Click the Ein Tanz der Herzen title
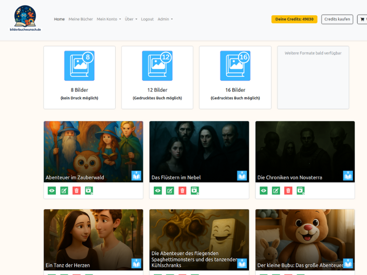This screenshot has width=367, height=275. tap(68, 265)
